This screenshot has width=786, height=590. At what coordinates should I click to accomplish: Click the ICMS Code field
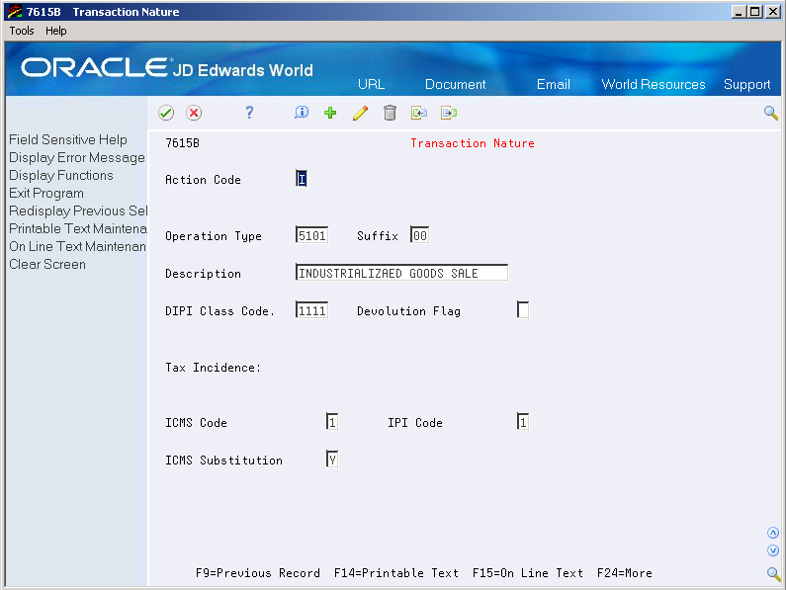pyautogui.click(x=332, y=422)
